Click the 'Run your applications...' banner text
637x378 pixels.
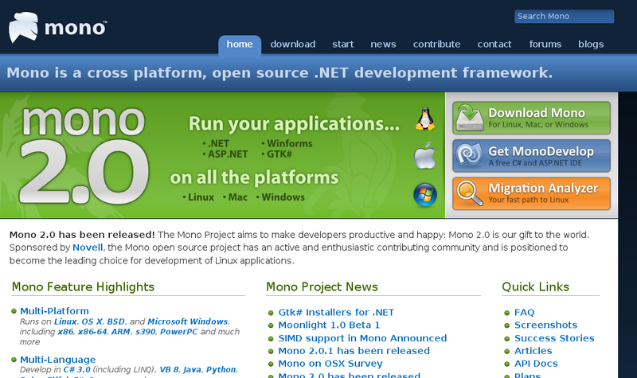(x=294, y=124)
